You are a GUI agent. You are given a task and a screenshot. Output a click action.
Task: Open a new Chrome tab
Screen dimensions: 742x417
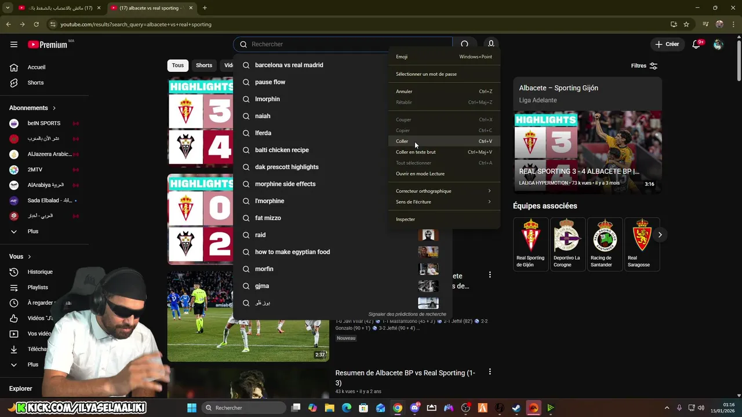pos(205,8)
